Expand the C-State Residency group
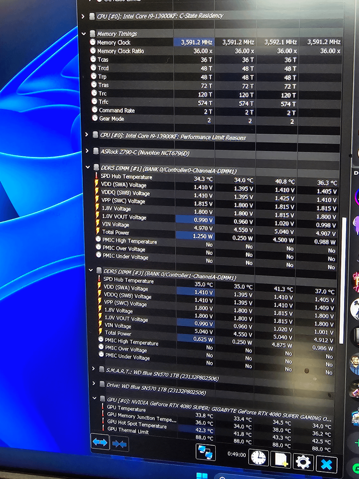This screenshot has height=479, width=359. 83,16
